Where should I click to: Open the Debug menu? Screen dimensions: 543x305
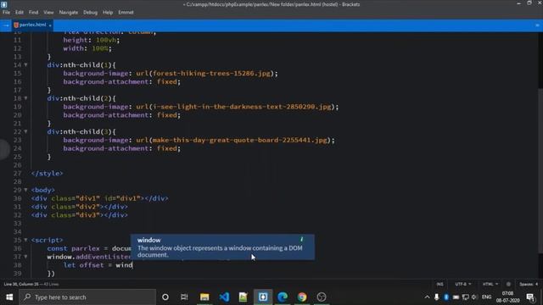point(91,13)
